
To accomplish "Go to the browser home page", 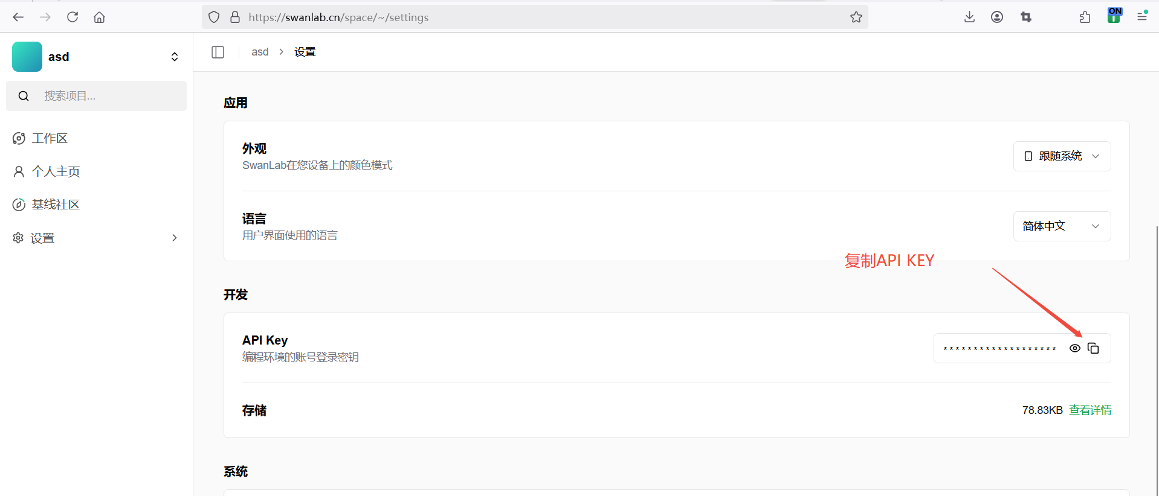I will coord(99,17).
